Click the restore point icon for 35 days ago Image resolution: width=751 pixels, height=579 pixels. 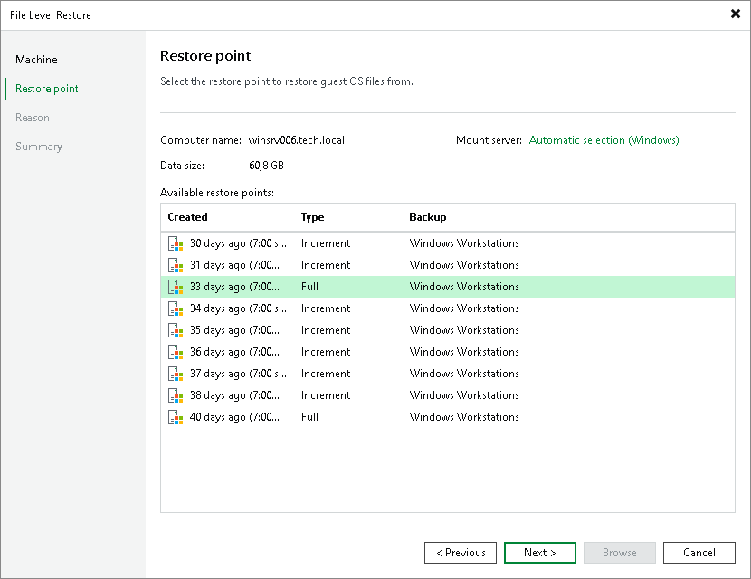(x=176, y=330)
